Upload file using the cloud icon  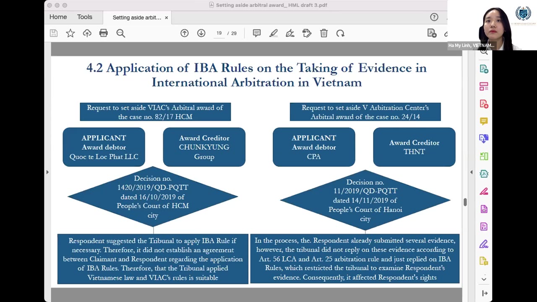click(x=87, y=33)
